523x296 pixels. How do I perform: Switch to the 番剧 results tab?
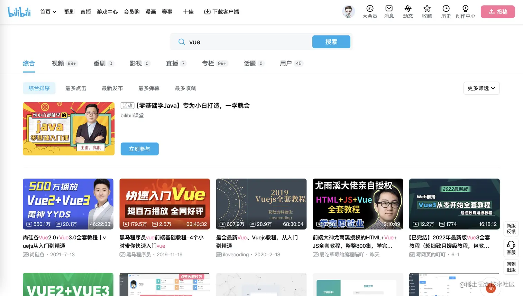[103, 63]
